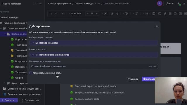Close the "Дублирование" dialog with the X

coord(157,26)
